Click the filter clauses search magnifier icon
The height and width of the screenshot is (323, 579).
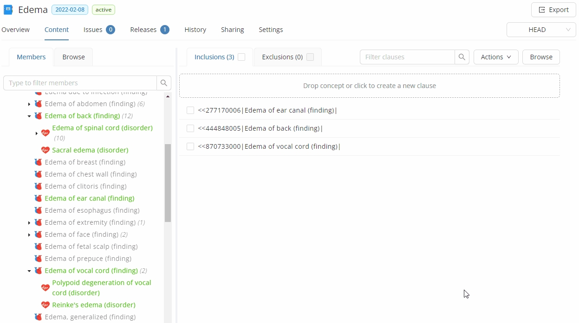tap(462, 57)
